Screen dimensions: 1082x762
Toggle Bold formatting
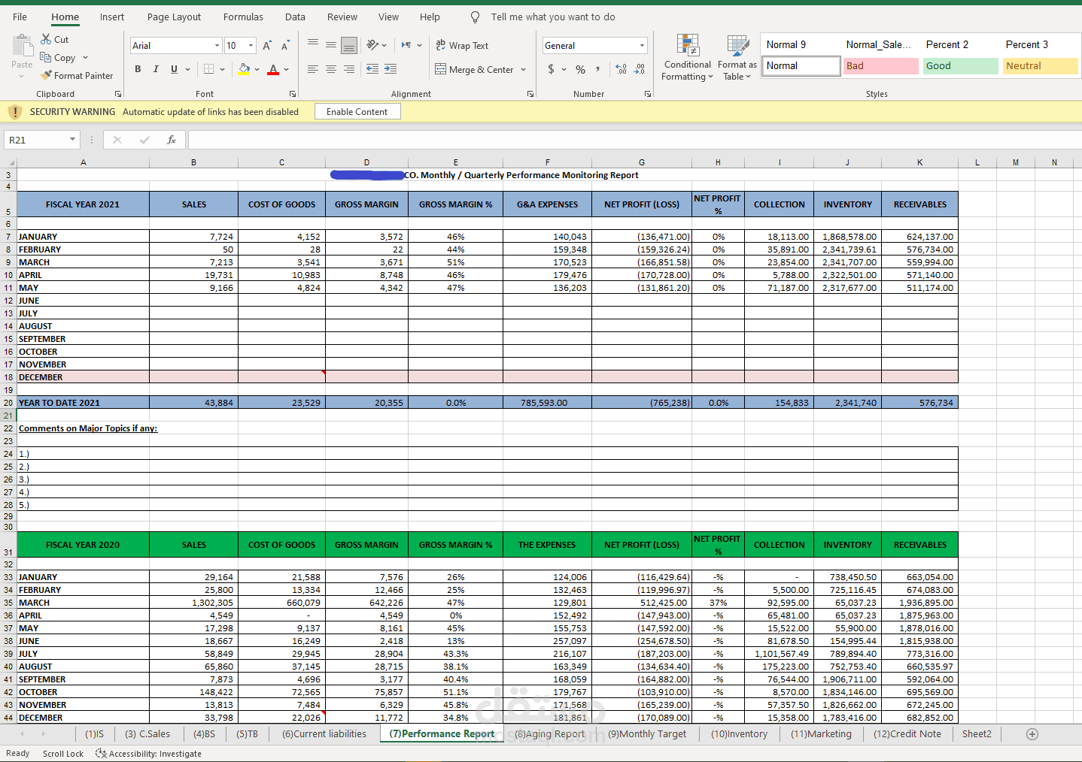click(x=138, y=69)
